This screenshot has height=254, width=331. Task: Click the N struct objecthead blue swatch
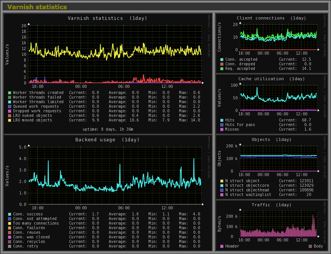[222, 190]
